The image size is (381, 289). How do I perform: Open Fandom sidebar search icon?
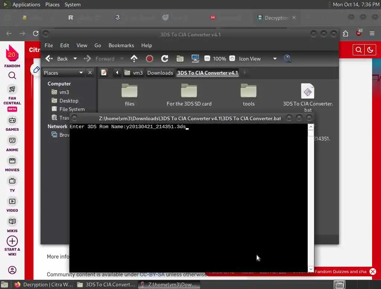click(x=12, y=76)
